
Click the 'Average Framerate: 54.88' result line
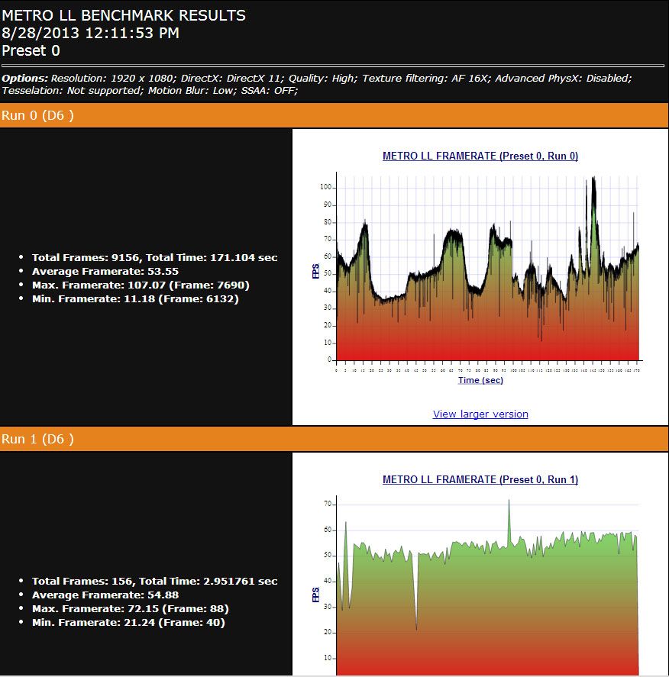105,595
